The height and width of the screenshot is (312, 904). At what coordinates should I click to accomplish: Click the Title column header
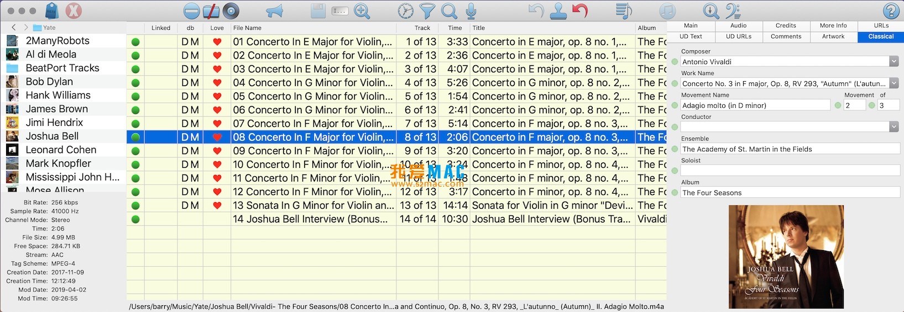click(479, 28)
